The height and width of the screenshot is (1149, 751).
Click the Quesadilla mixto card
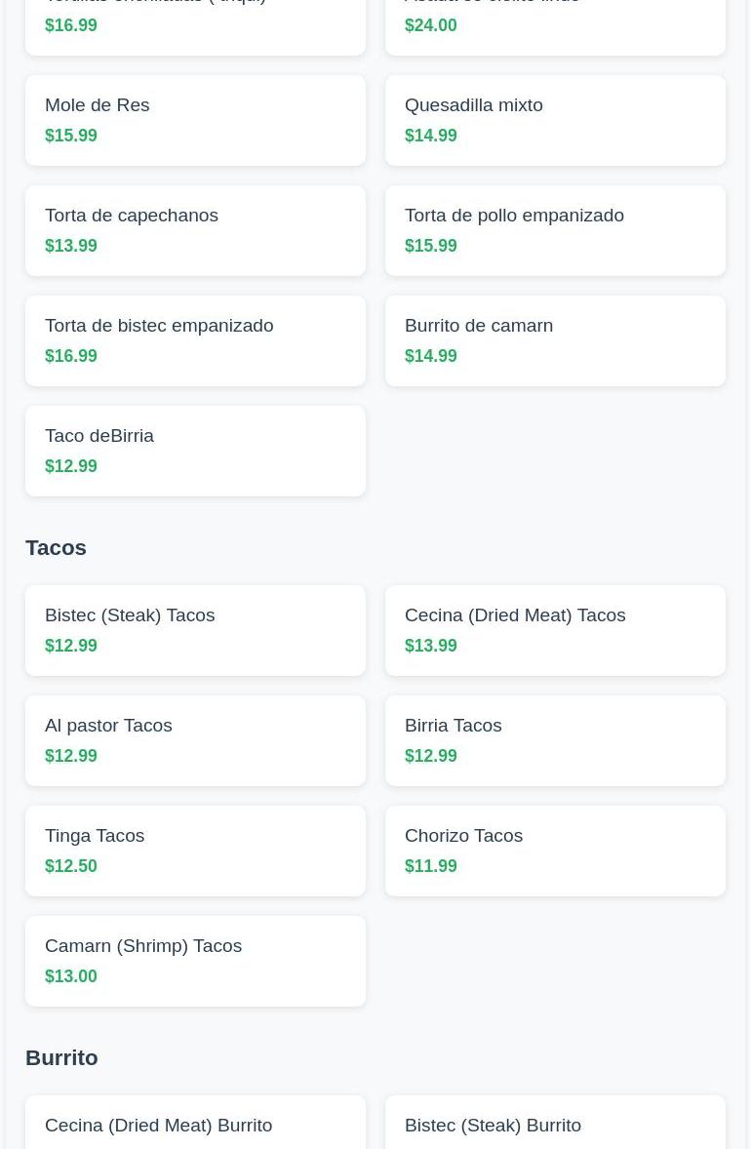[555, 120]
